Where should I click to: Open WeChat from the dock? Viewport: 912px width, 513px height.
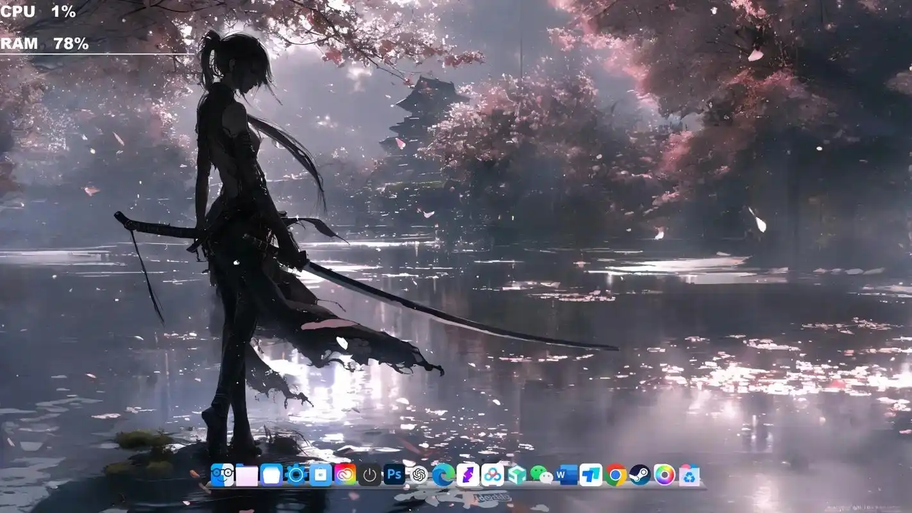(x=542, y=475)
